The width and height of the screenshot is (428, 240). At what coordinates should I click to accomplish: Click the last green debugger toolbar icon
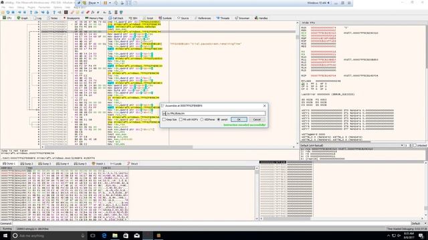[121, 12]
